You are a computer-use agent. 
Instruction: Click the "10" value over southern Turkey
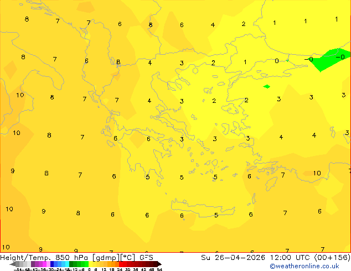[x=317, y=173]
